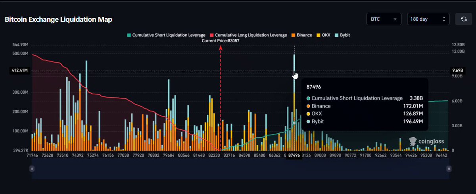This screenshot has width=476, height=194.
Task: Click the right range slider handle
Action: [449, 169]
